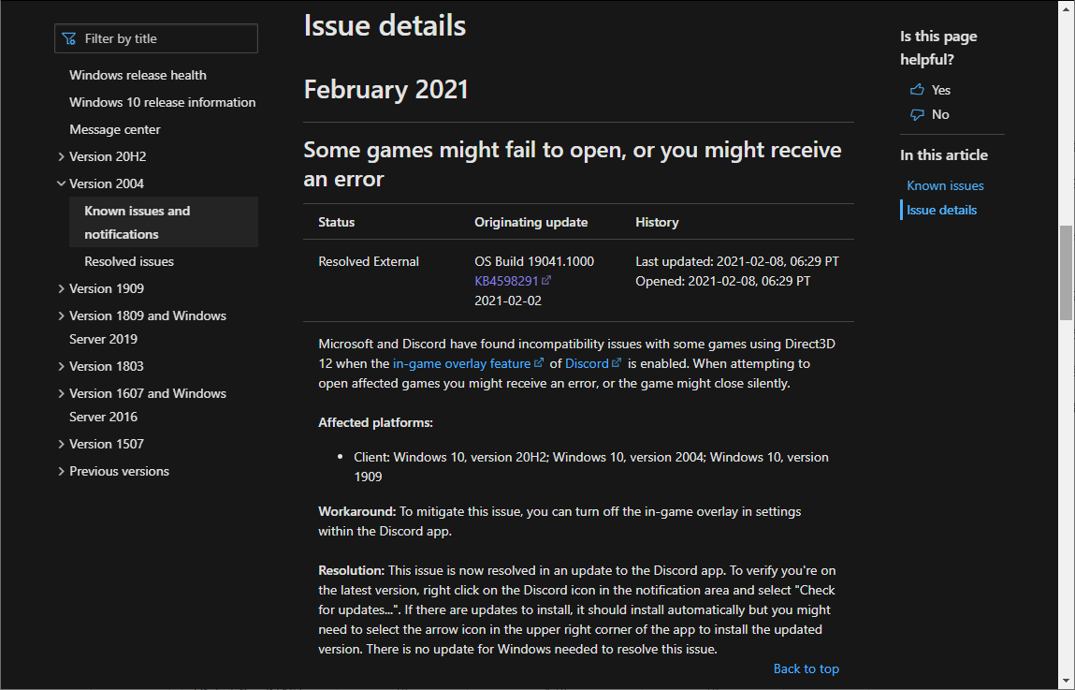Click the thumbs-down icon next to No
The width and height of the screenshot is (1075, 690).
[x=916, y=114]
